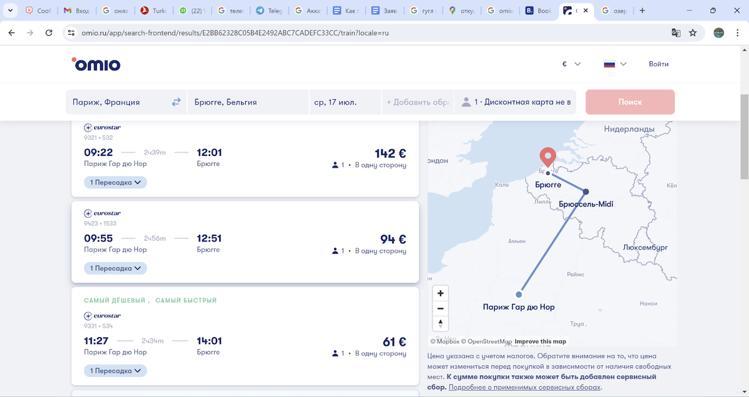The height and width of the screenshot is (397, 749).
Task: Reload the current page
Action: tap(49, 32)
